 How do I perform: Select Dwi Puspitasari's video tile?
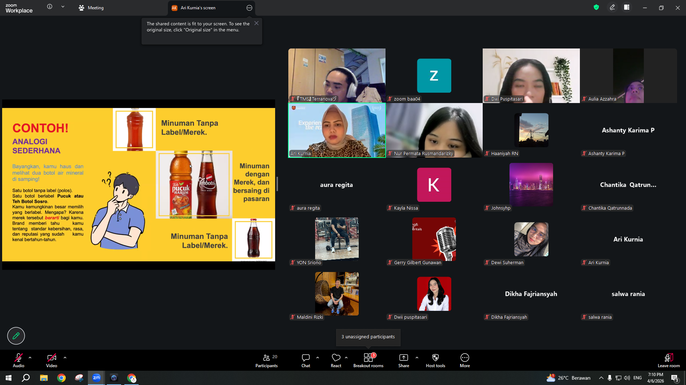click(531, 76)
